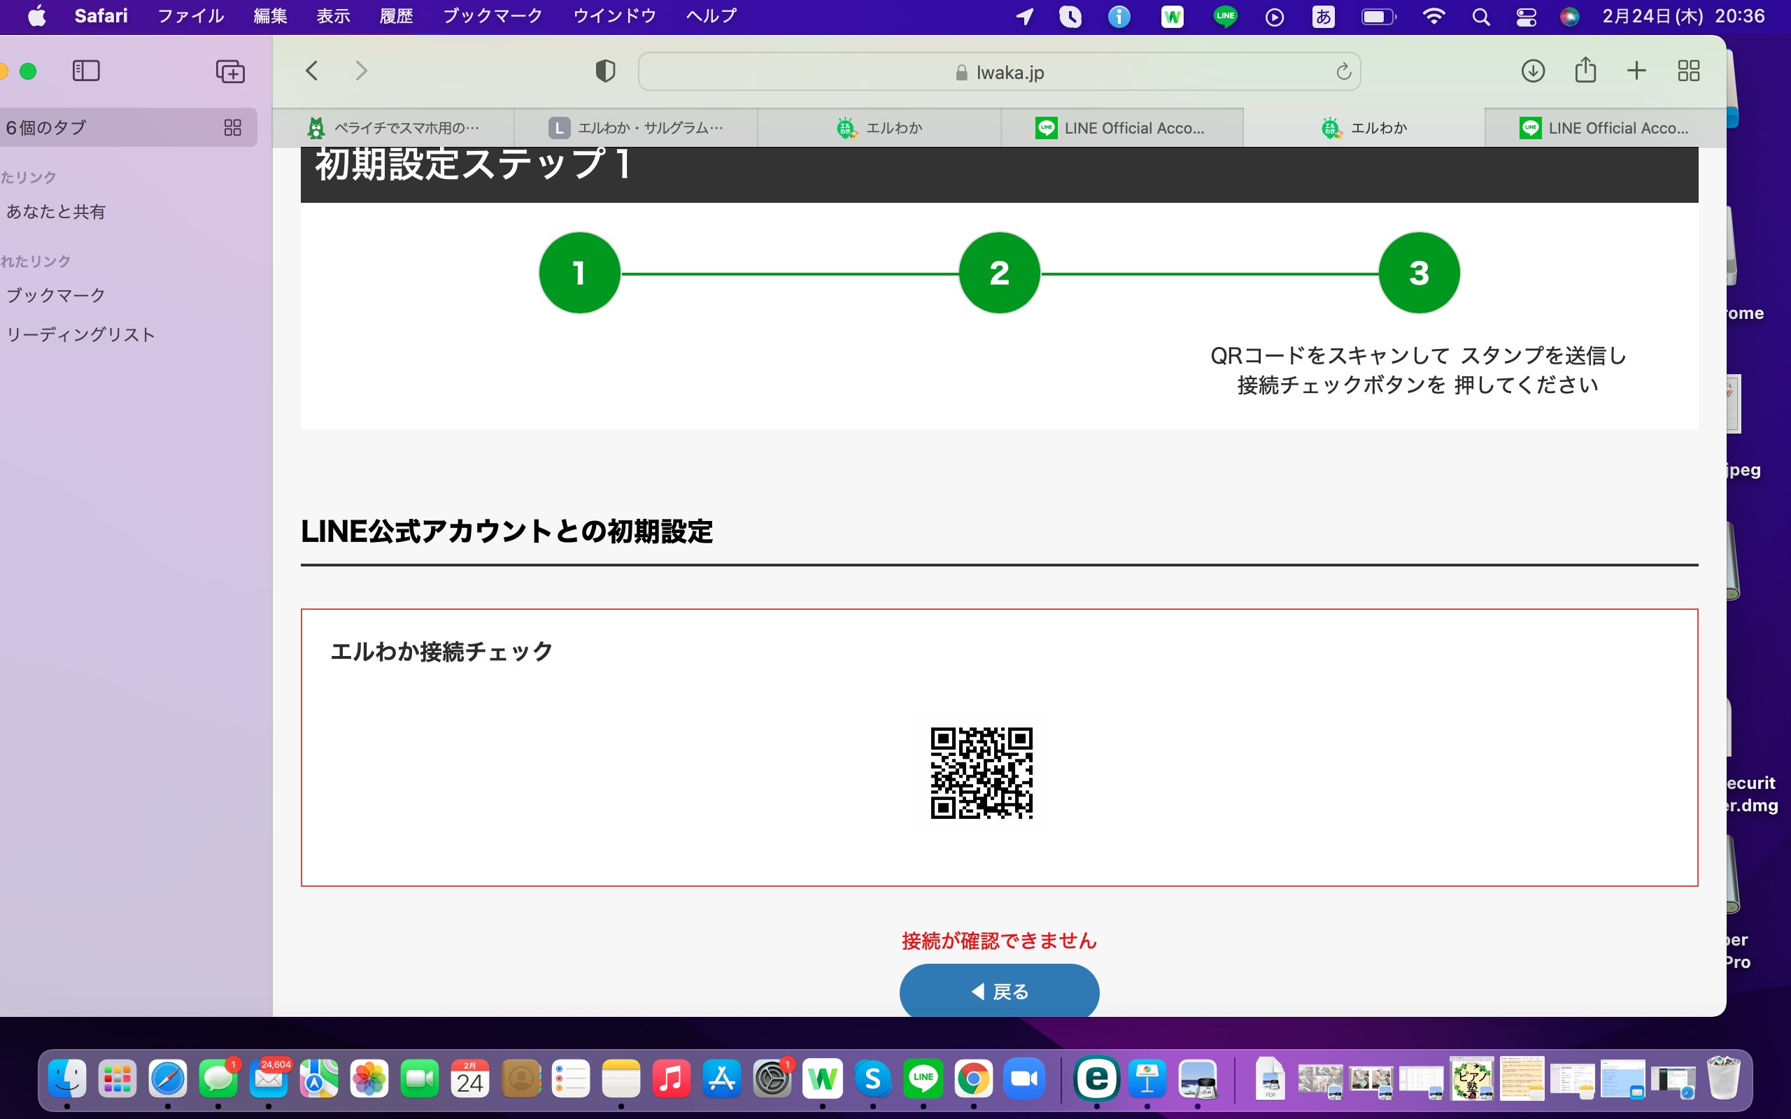Viewport: 1791px width, 1119px height.
Task: Reload the lwaka.jp page
Action: pos(1343,72)
